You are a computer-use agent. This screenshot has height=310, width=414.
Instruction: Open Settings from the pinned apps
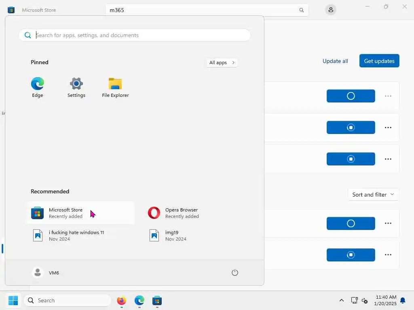coord(76,87)
